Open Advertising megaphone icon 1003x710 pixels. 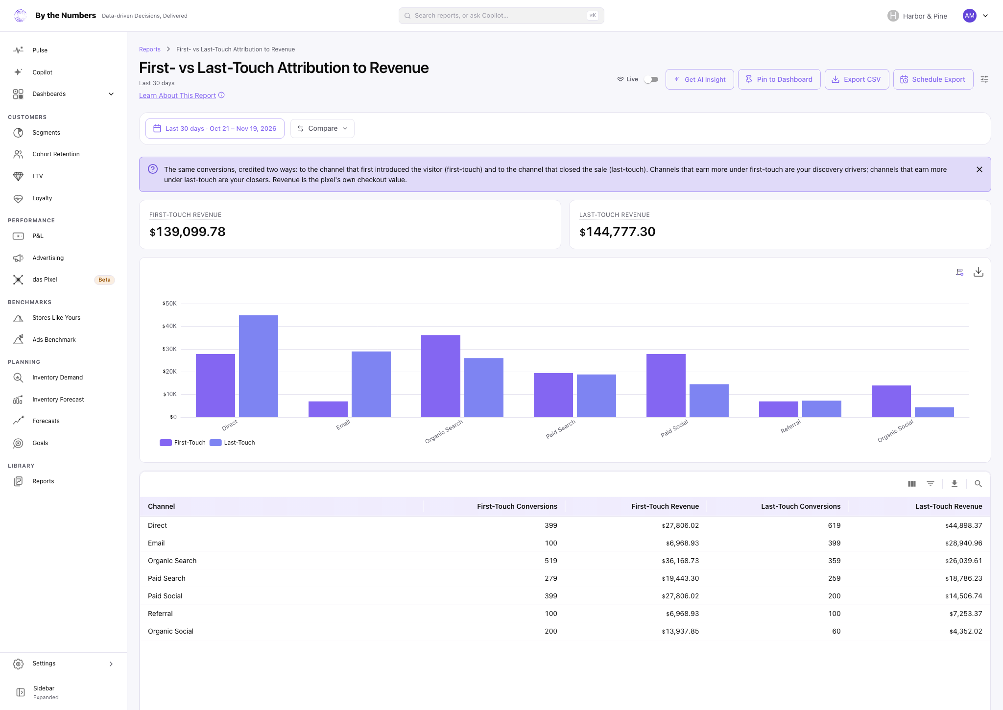18,258
